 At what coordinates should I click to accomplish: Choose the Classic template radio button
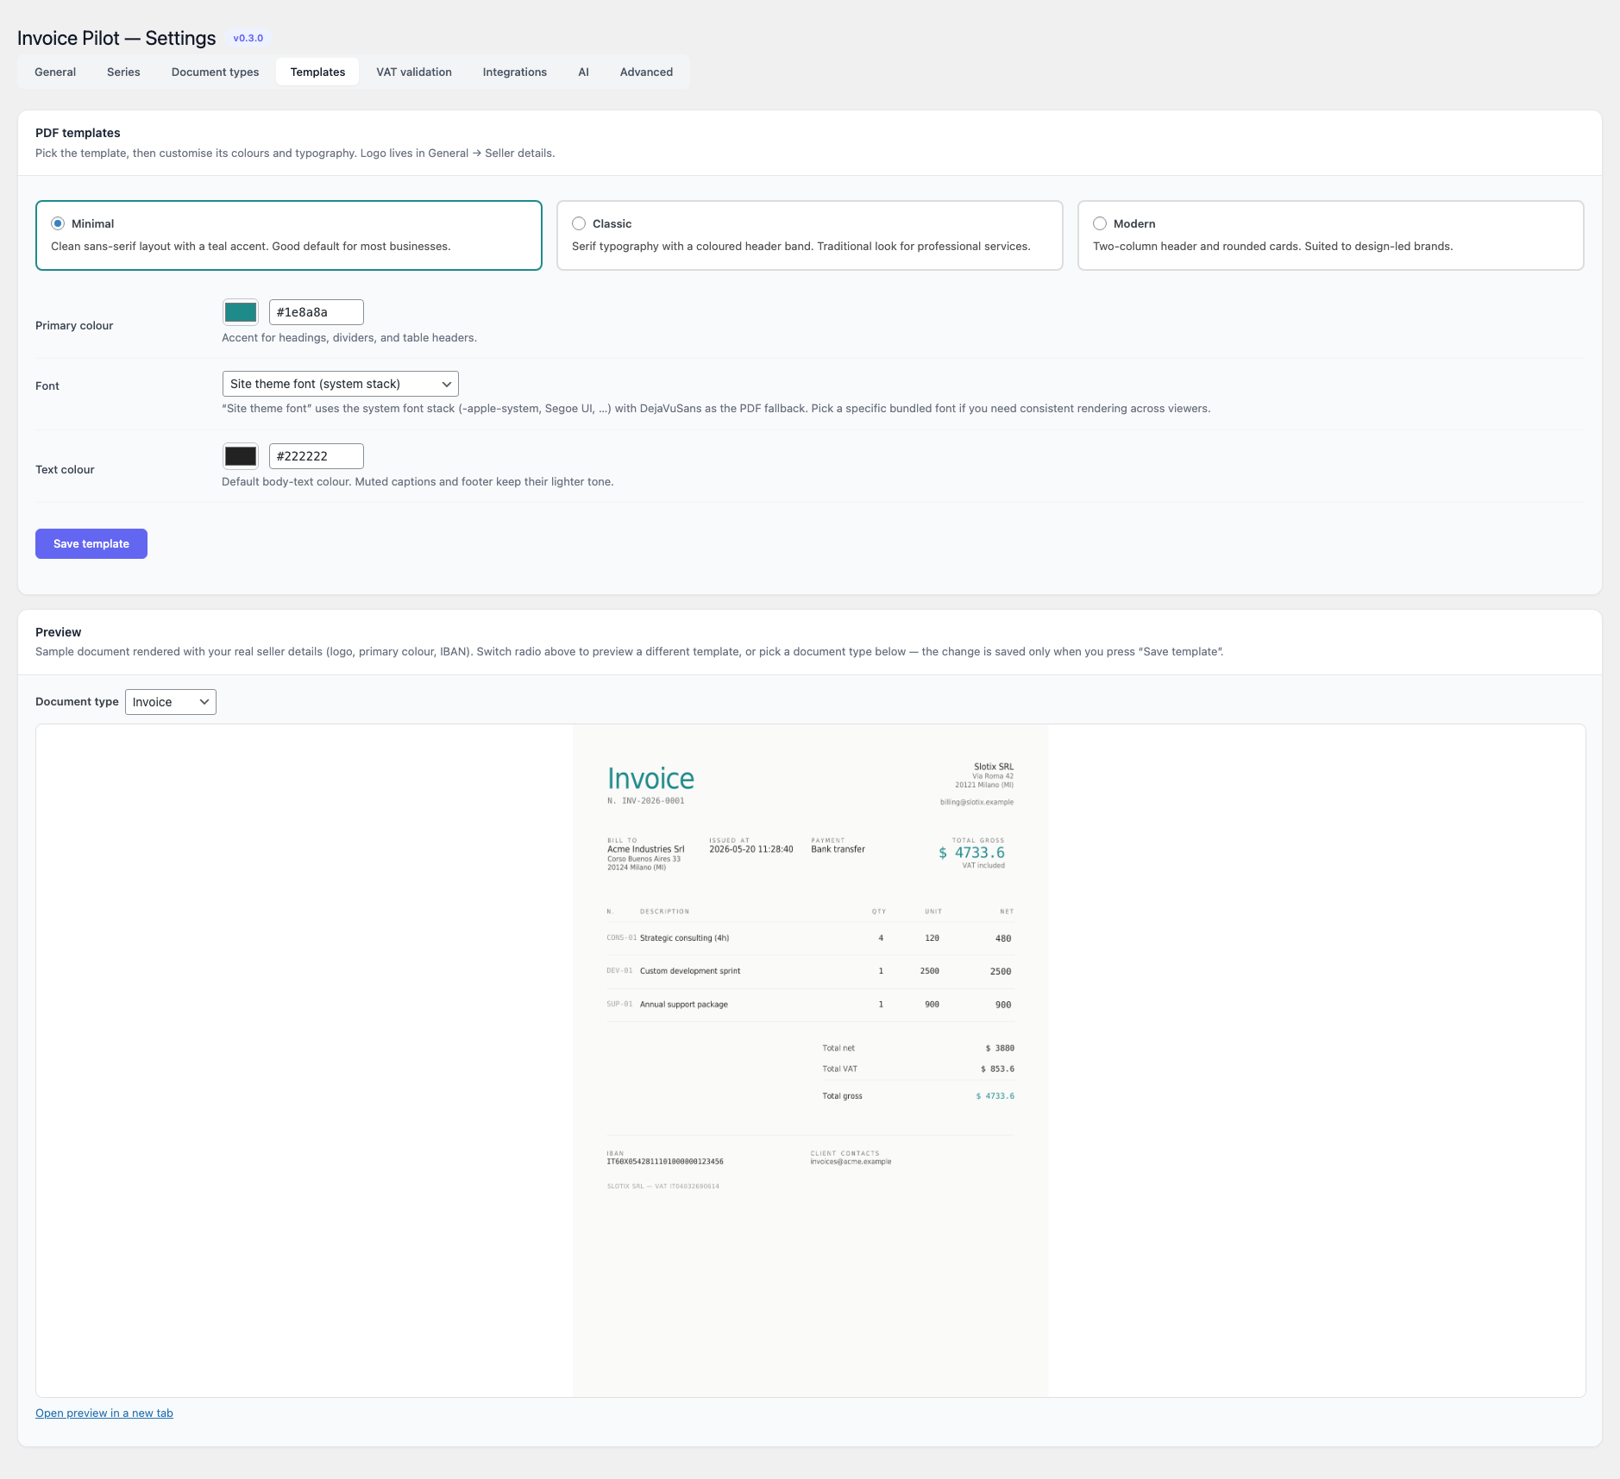[x=579, y=223]
